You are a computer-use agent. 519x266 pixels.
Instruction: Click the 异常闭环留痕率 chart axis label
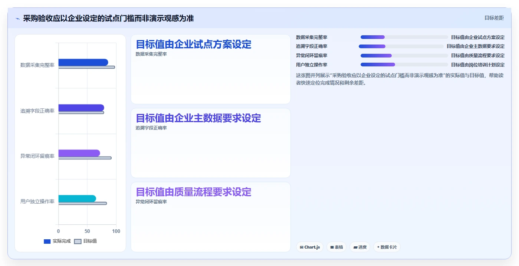[x=37, y=156]
